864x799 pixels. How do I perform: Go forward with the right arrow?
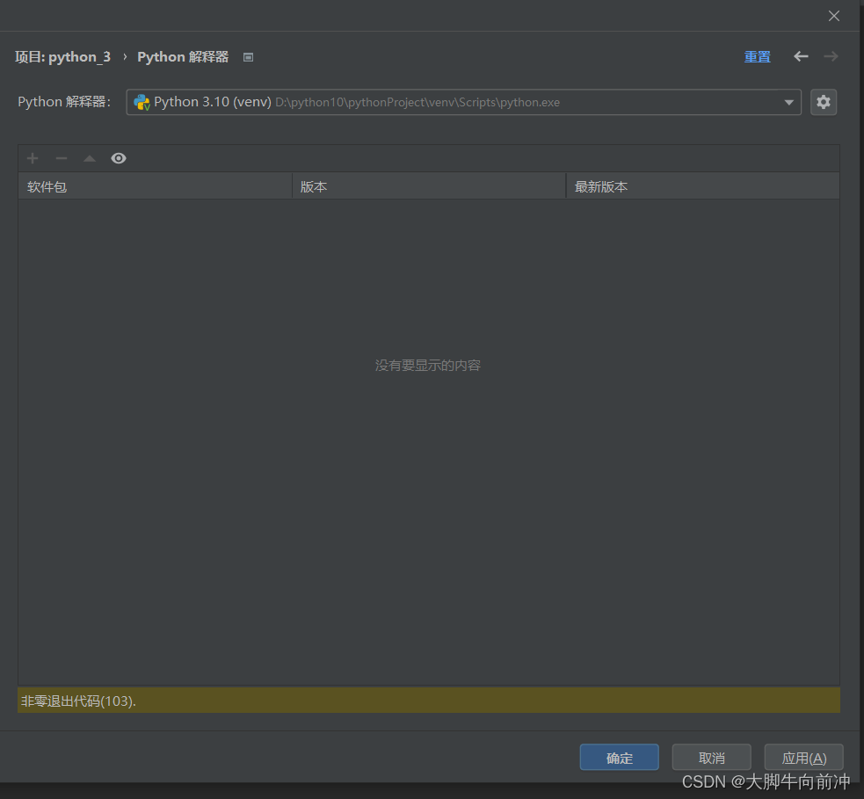(x=831, y=56)
